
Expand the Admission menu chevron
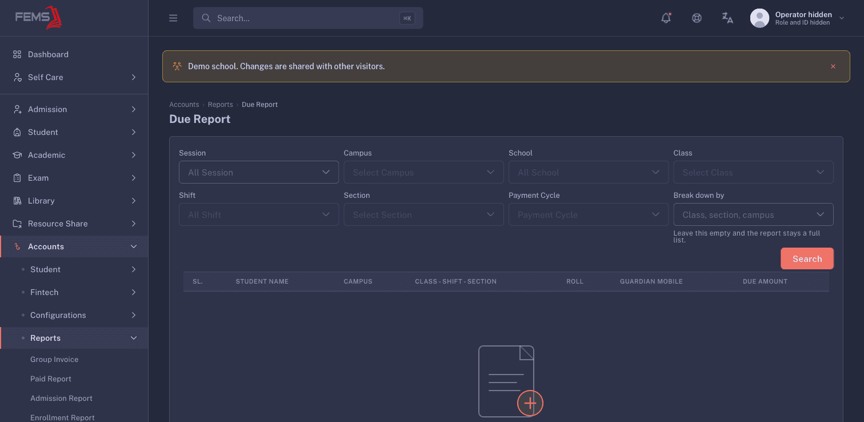[x=134, y=109]
